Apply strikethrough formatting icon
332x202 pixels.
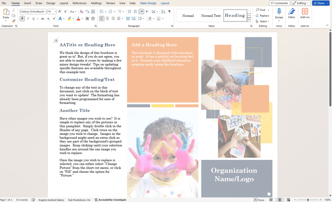(x=42, y=18)
